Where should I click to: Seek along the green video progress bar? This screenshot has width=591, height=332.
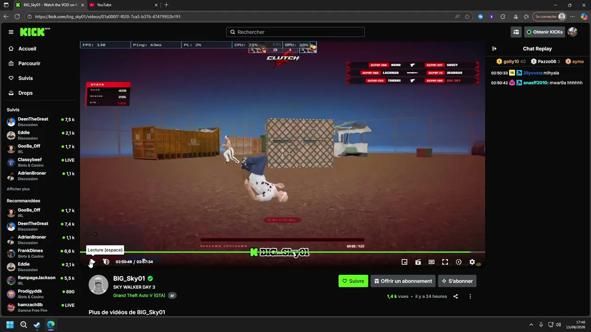point(283,252)
